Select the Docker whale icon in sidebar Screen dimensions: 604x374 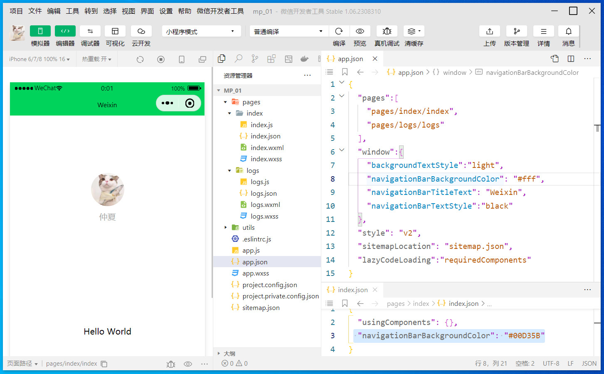305,59
